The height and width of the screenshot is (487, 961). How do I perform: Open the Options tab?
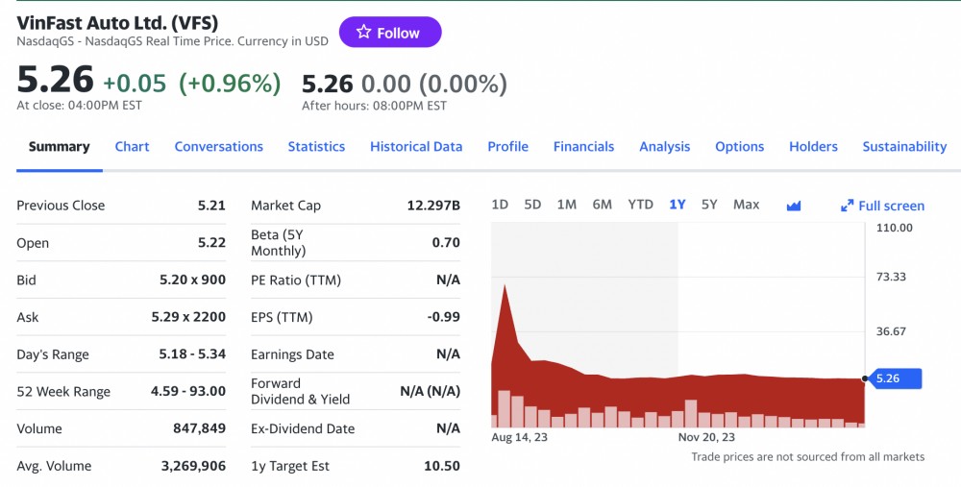pyautogui.click(x=740, y=146)
